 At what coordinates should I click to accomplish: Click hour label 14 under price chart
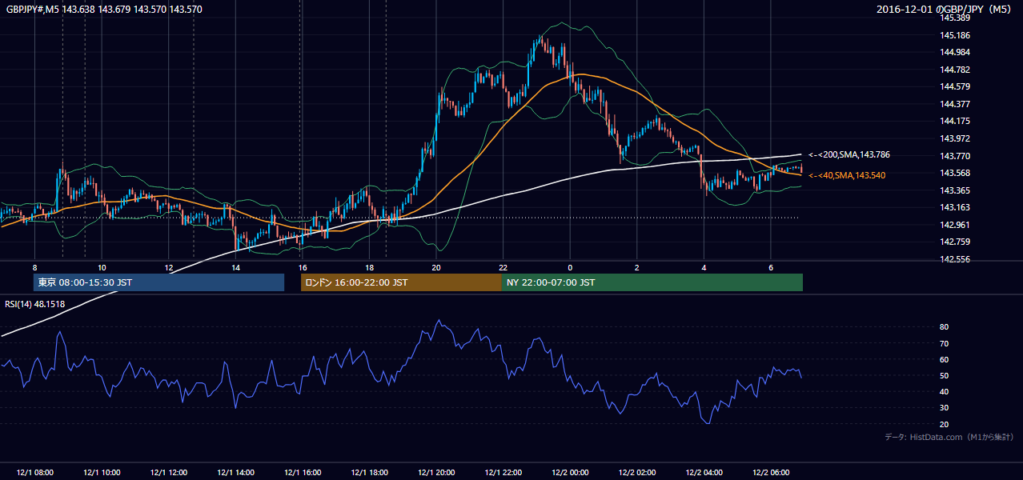(x=235, y=267)
